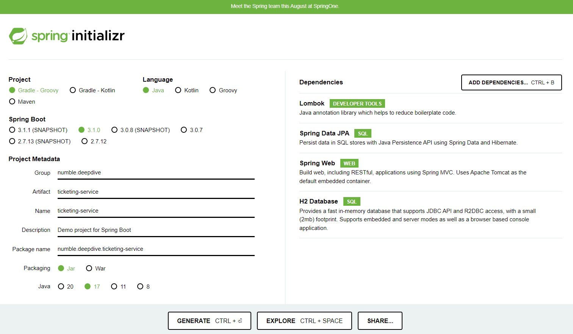Viewport: 573px width, 334px height.
Task: Click the Spring Initializr leaf logo
Action: [x=18, y=36]
